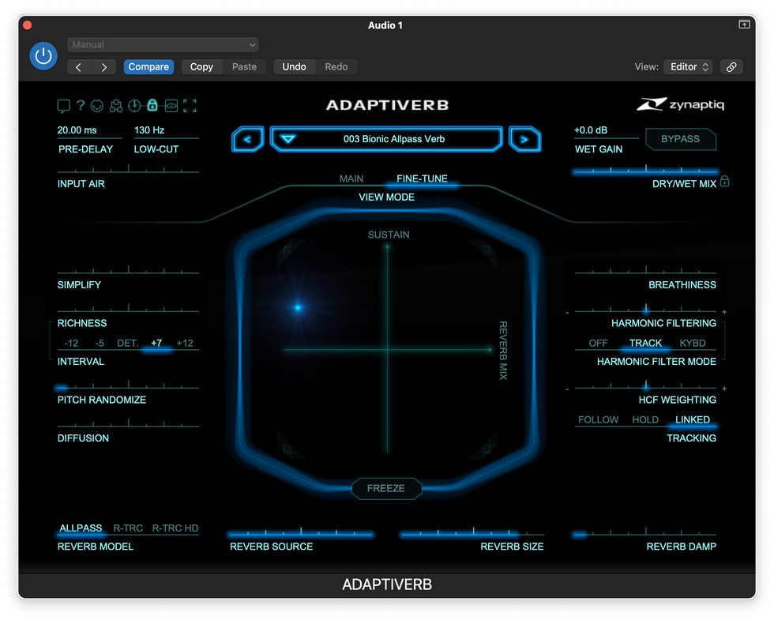This screenshot has width=774, height=620.
Task: Go to next setting with right chevron
Action: pyautogui.click(x=103, y=66)
